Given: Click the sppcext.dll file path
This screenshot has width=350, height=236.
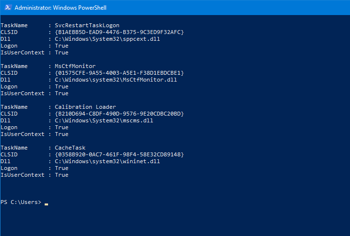Looking at the screenshot, I should pyautogui.click(x=107, y=39).
